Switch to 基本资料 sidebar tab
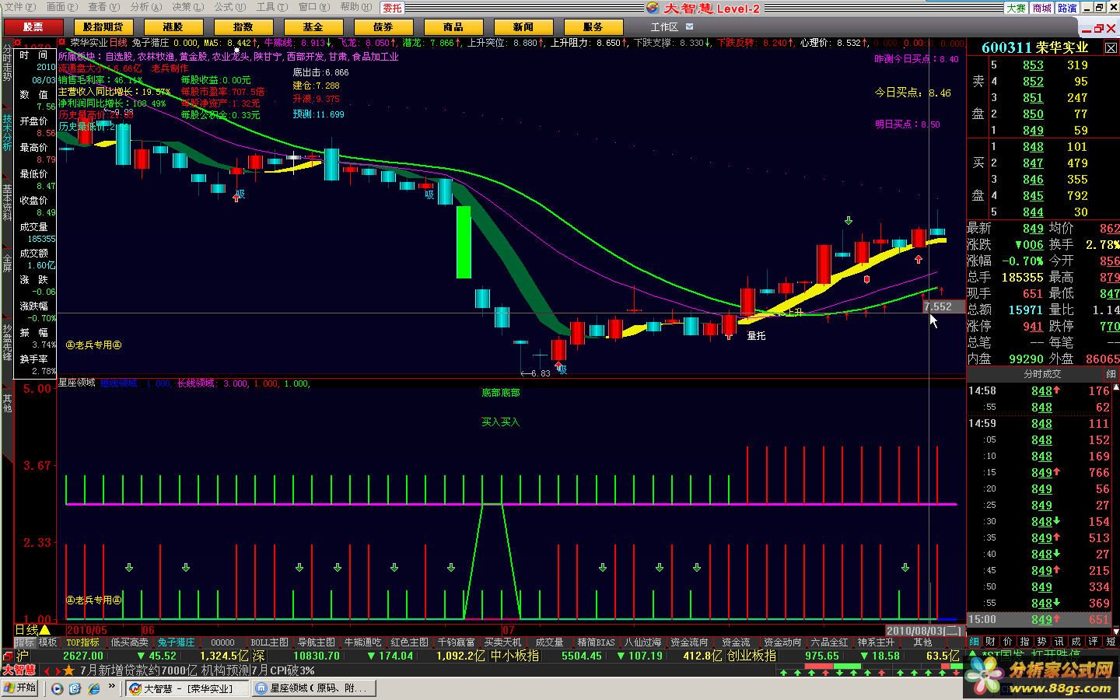This screenshot has width=1120, height=700. coord(7,202)
